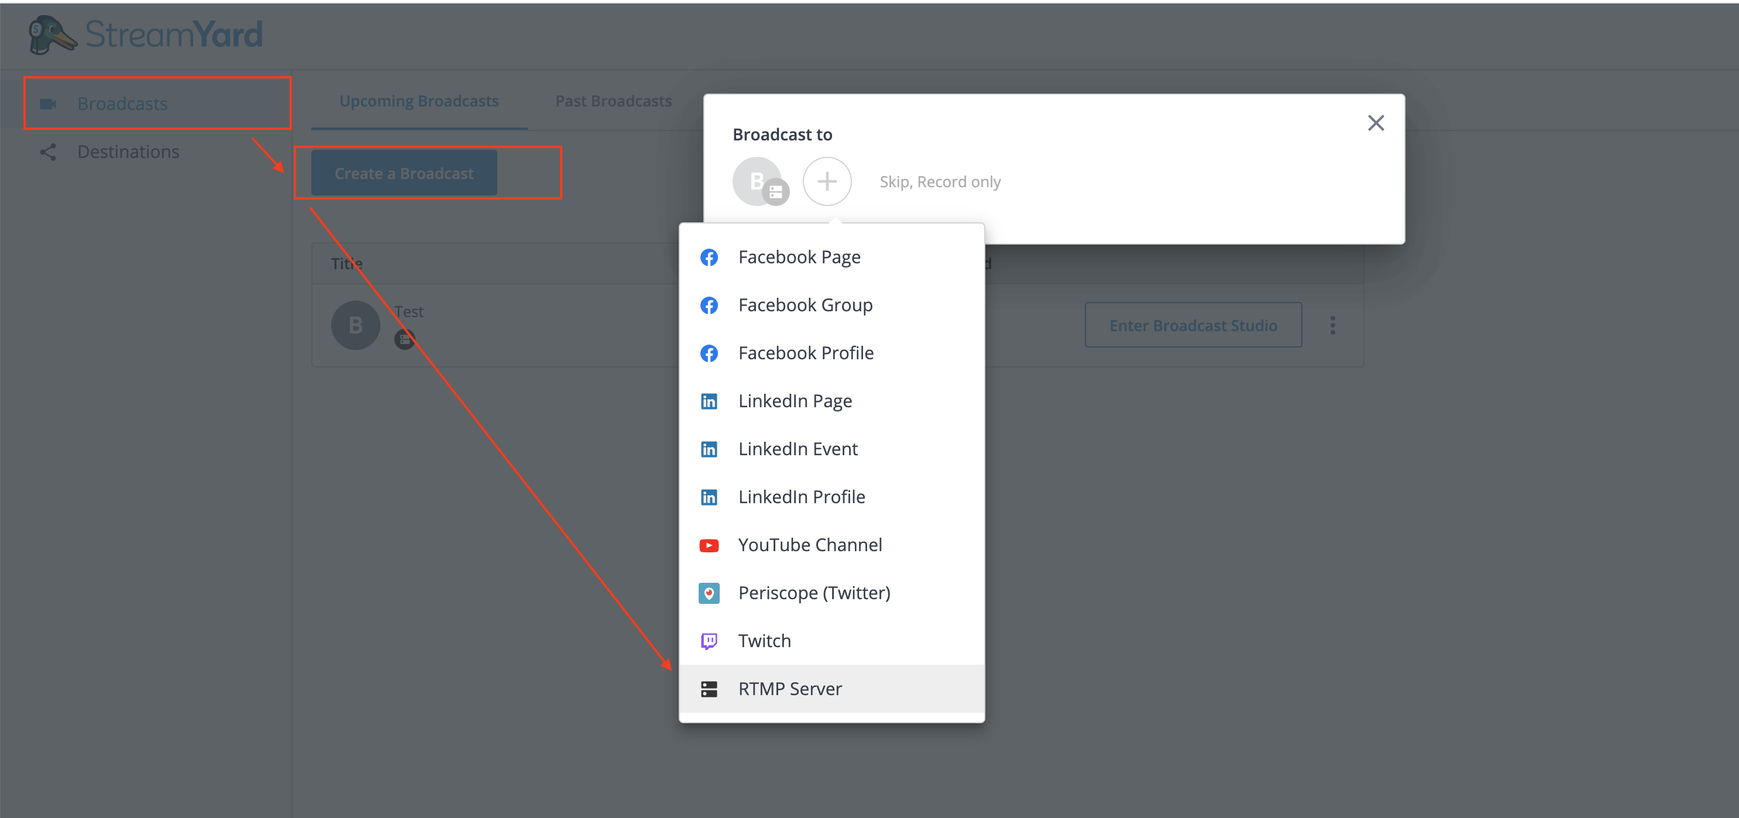Image resolution: width=1739 pixels, height=818 pixels.
Task: Open three-dot menu for Test broadcast
Action: point(1332,325)
